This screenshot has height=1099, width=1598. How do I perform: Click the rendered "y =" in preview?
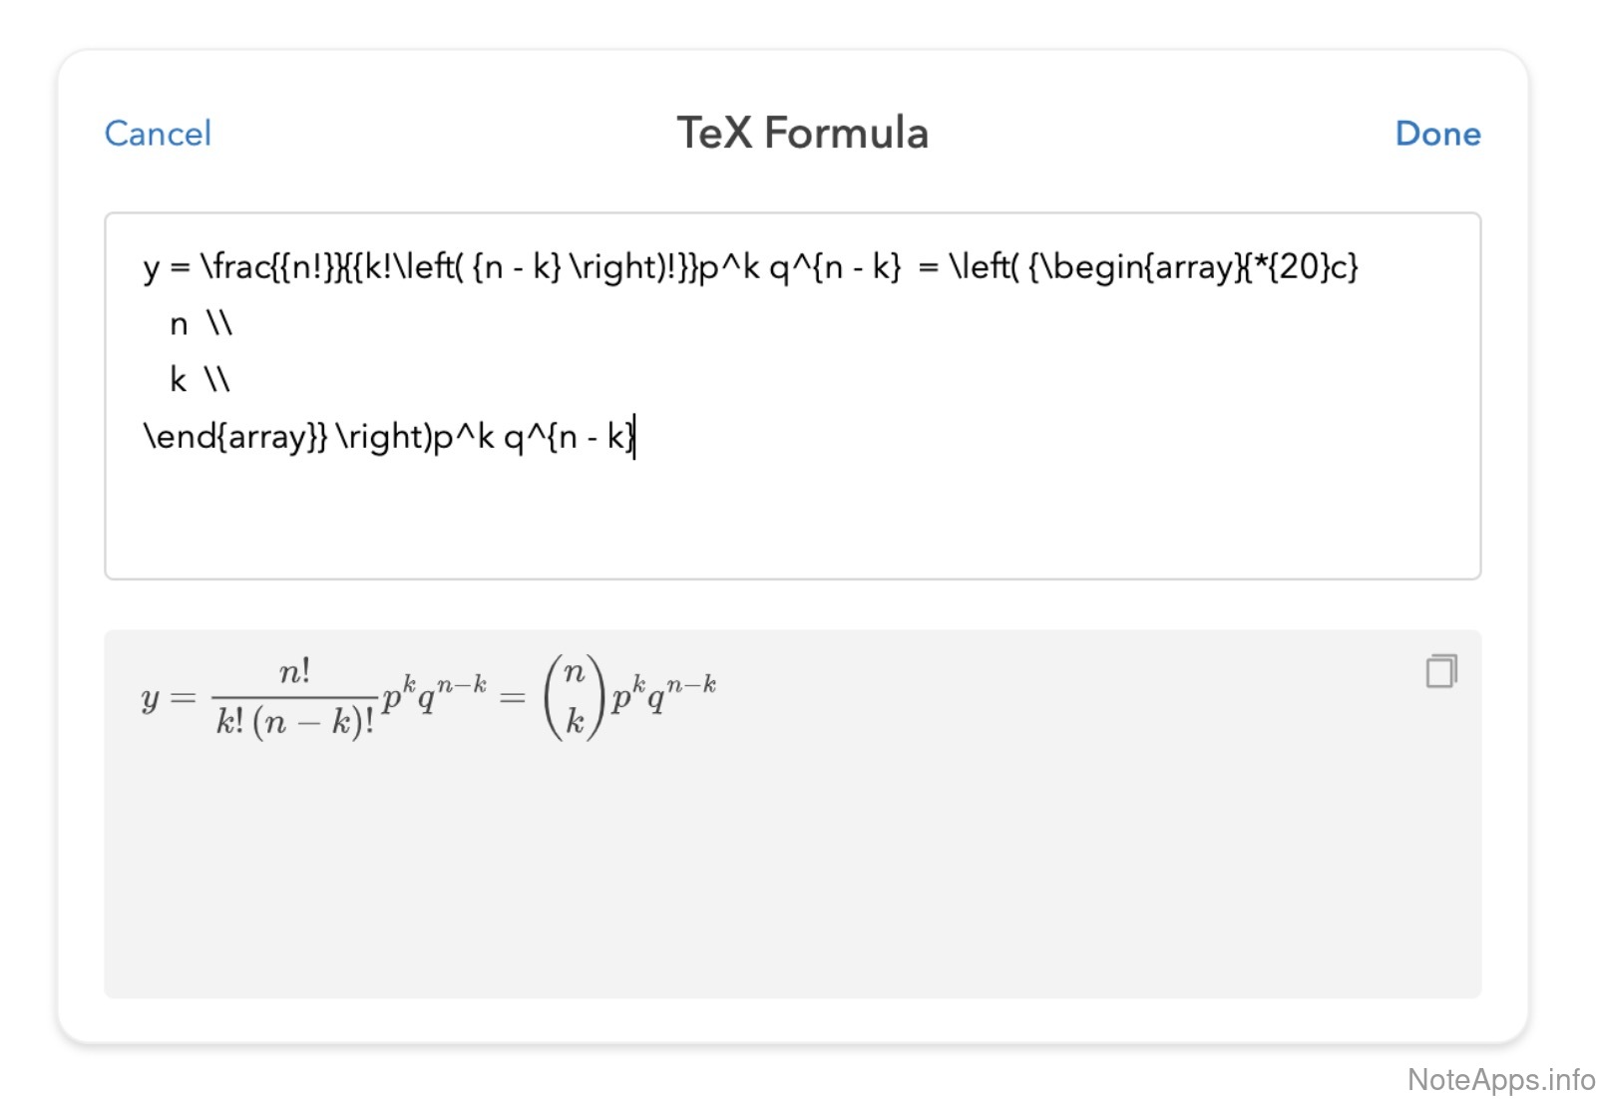click(168, 697)
